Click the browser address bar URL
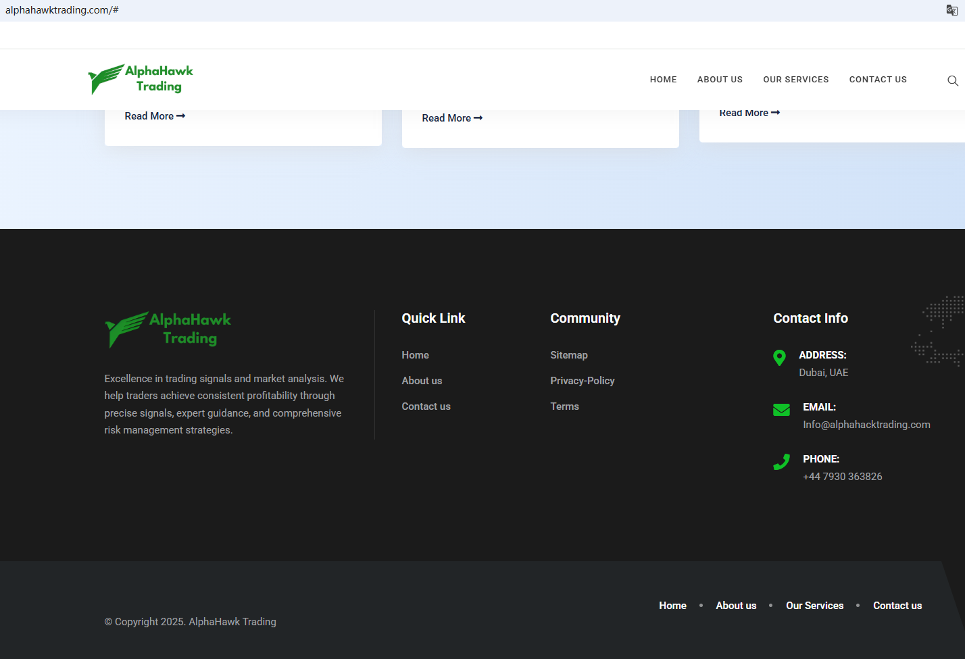This screenshot has height=659, width=965. [62, 10]
